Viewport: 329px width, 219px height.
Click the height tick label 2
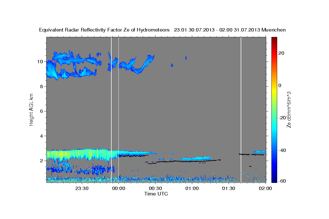41,161
